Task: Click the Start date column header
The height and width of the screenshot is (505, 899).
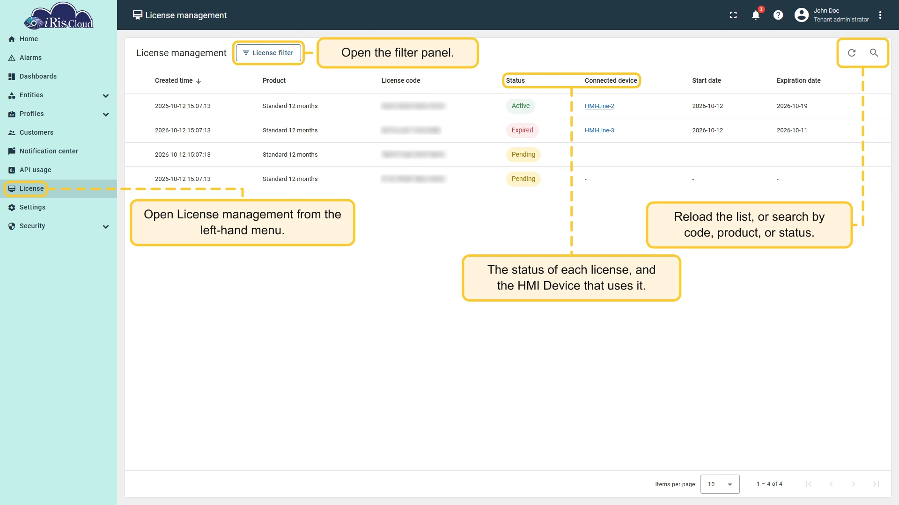Action: (x=707, y=80)
